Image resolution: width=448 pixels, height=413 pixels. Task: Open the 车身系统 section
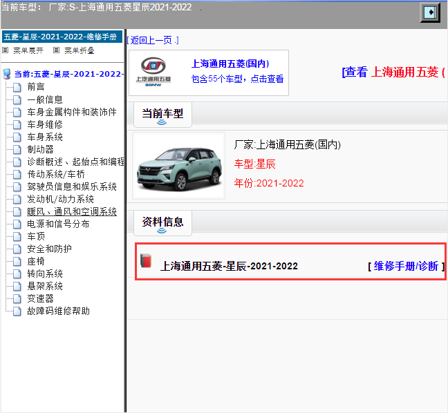click(x=45, y=137)
